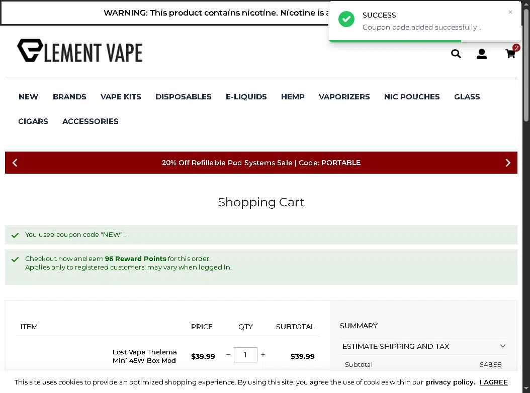Click the Subtotal $48.99 value
Viewport: 530px width, 393px height.
[x=490, y=365]
